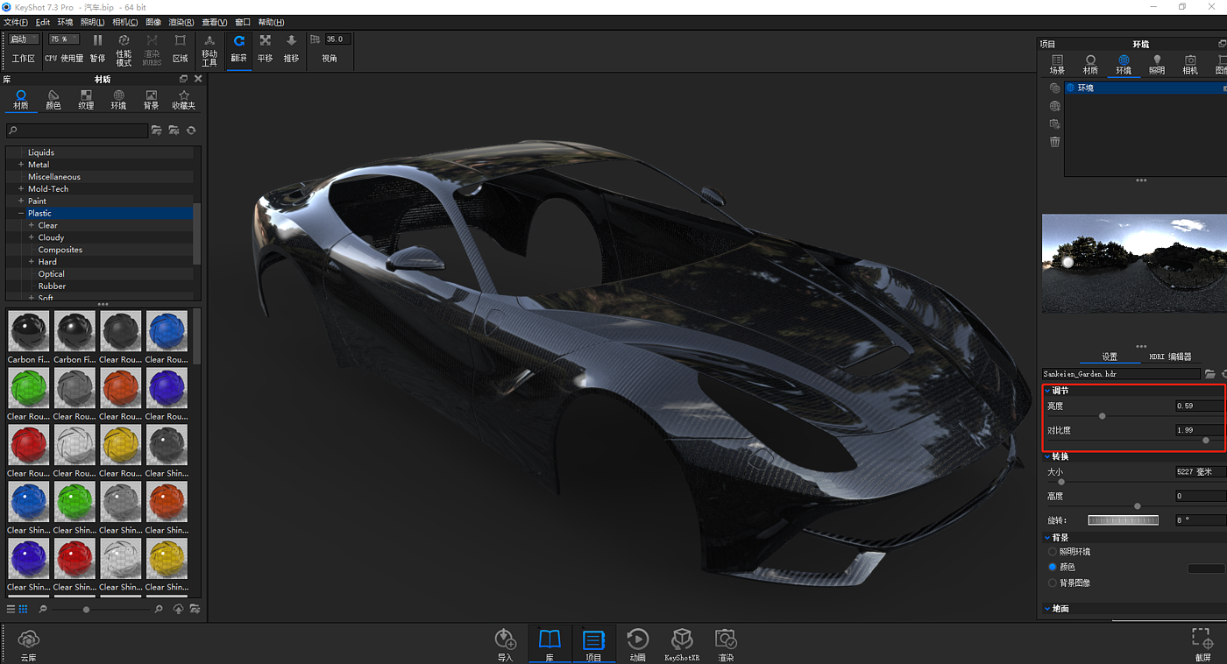1227x664 pixels.
Task: Expand the Metal material category
Action: click(21, 165)
